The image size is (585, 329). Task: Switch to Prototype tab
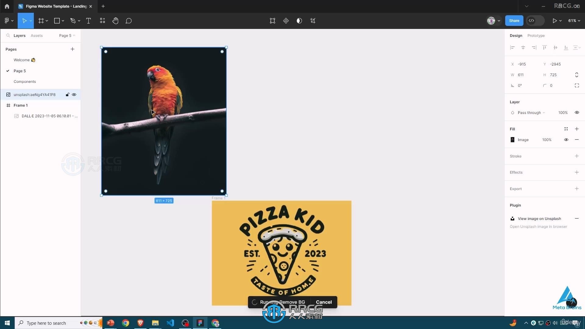tap(536, 35)
